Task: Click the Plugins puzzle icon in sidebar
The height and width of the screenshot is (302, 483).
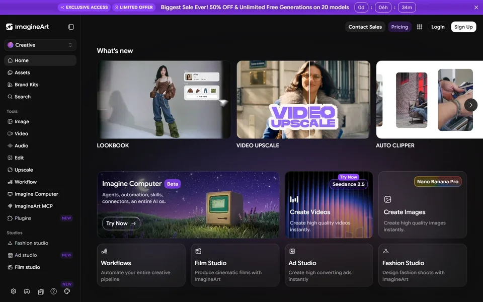Action: coord(10,218)
